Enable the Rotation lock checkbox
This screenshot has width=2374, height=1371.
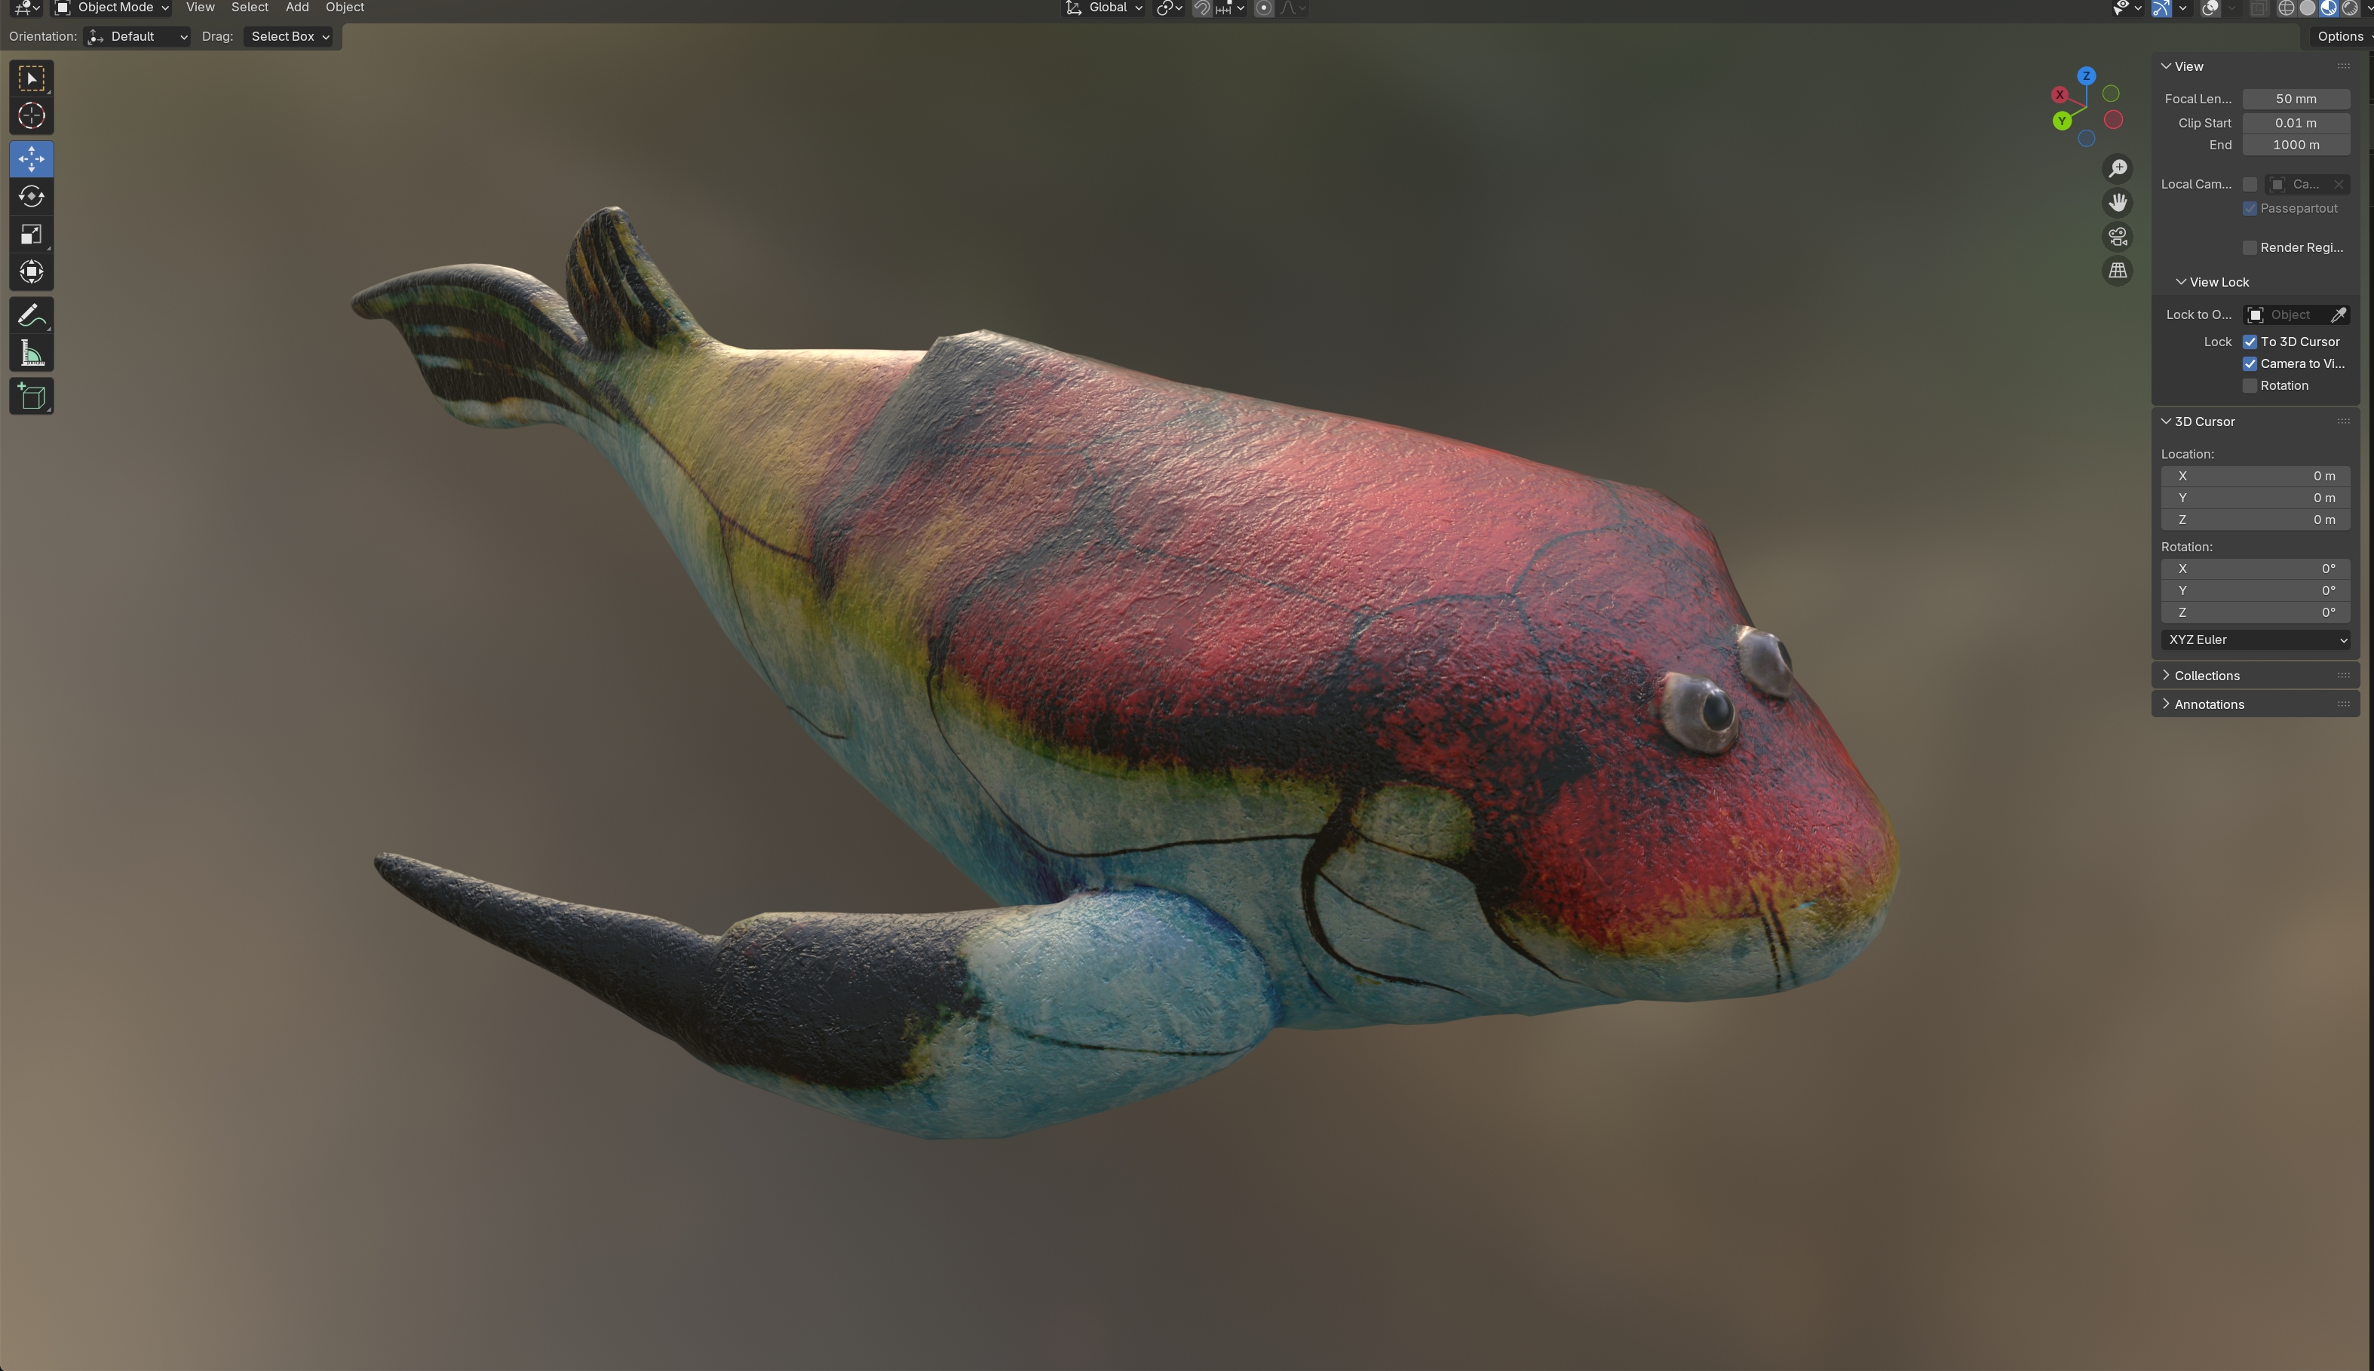[x=2250, y=386]
